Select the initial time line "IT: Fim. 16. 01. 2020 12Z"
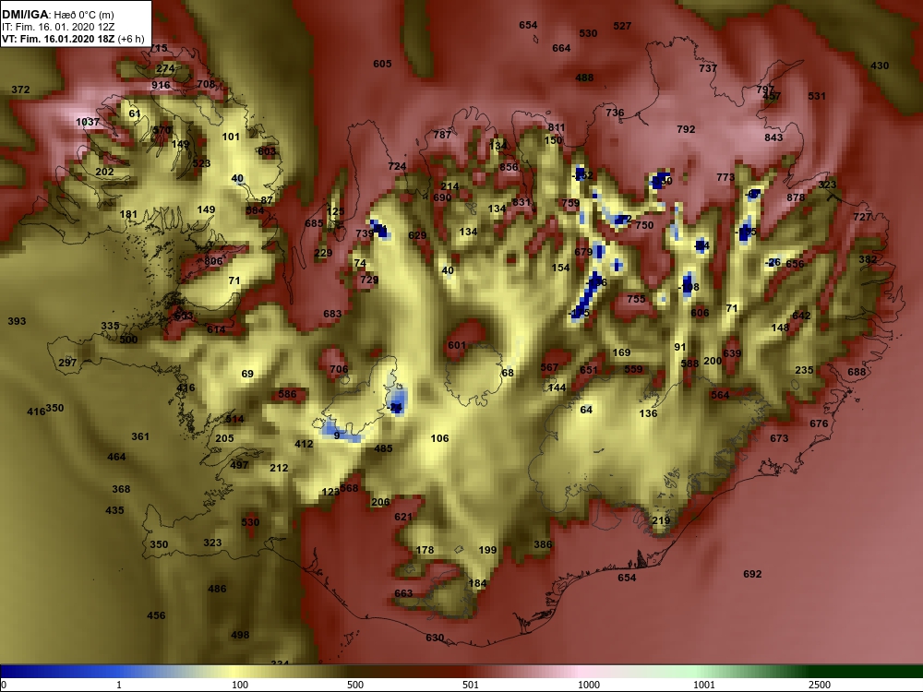 click(x=57, y=27)
